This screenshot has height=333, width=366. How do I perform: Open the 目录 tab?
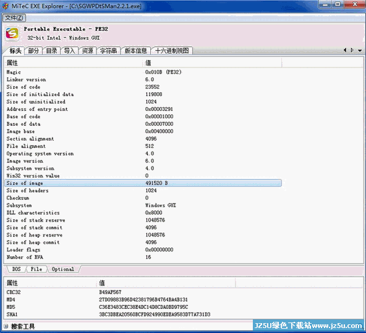[x=51, y=51]
